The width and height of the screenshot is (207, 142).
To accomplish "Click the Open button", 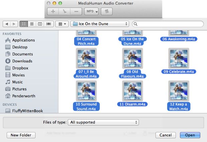I will coord(190,135).
